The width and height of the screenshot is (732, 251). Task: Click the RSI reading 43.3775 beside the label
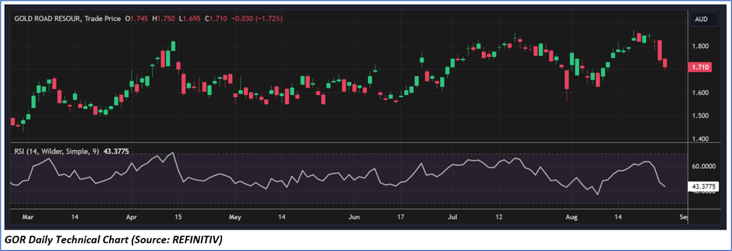116,151
